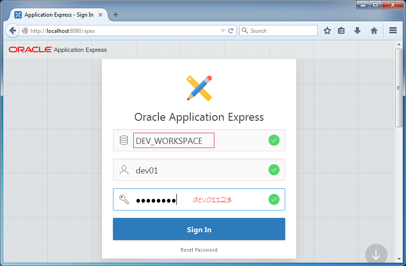406x266 pixels.
Task: Click the vertical scrollbar thumb
Action: click(399, 87)
